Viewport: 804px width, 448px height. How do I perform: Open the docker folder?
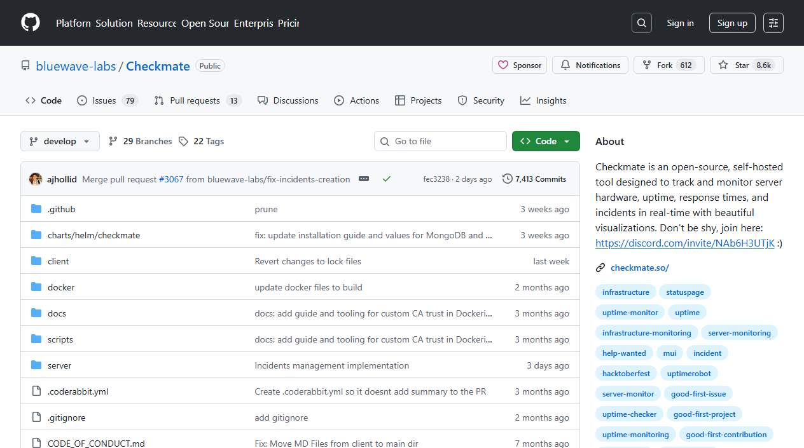(61, 287)
